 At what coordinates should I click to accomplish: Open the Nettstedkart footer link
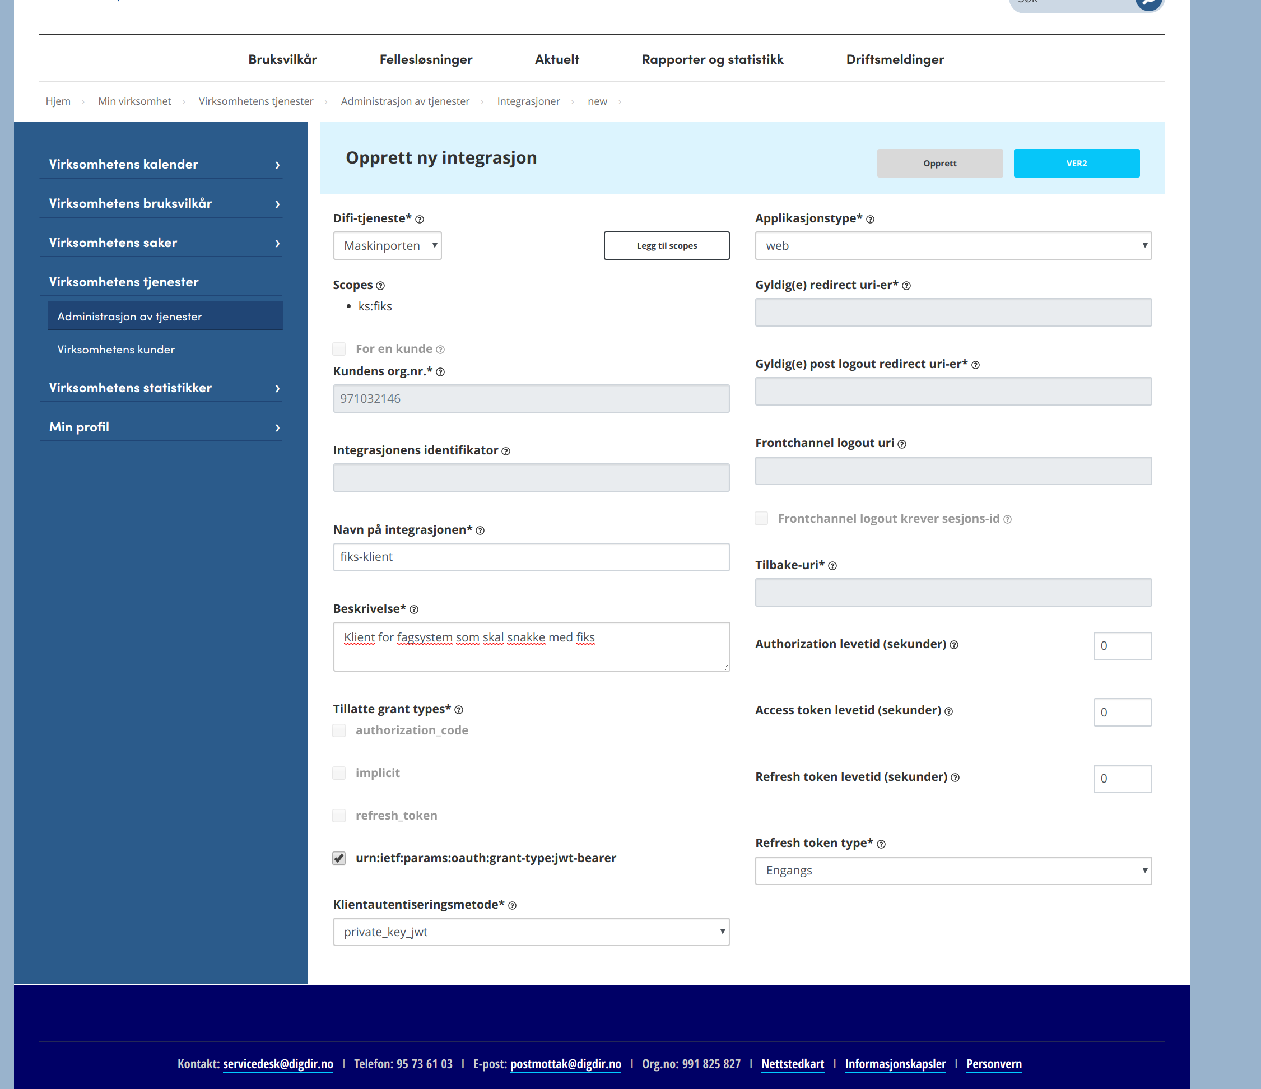793,1064
